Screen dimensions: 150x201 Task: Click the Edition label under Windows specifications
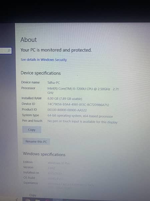point(28,162)
